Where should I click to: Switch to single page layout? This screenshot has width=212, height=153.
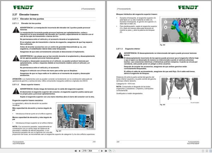(x=203, y=151)
